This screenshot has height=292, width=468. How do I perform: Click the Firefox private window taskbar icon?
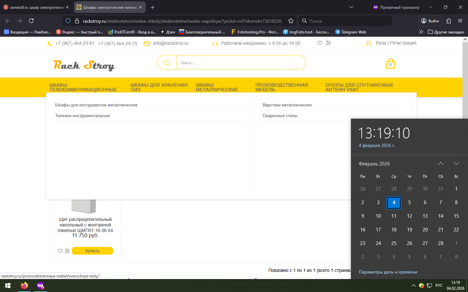[x=40, y=286]
